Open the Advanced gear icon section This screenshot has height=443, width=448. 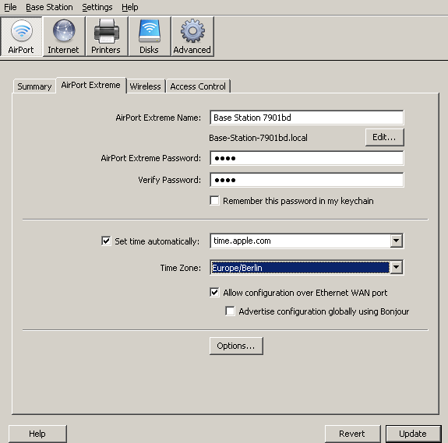[x=192, y=37]
